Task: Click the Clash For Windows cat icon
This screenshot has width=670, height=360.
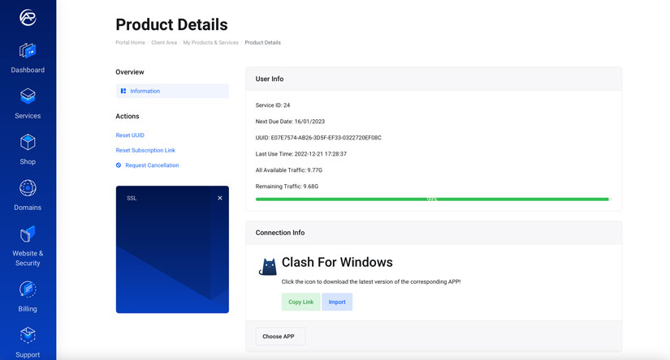Action: pos(267,267)
